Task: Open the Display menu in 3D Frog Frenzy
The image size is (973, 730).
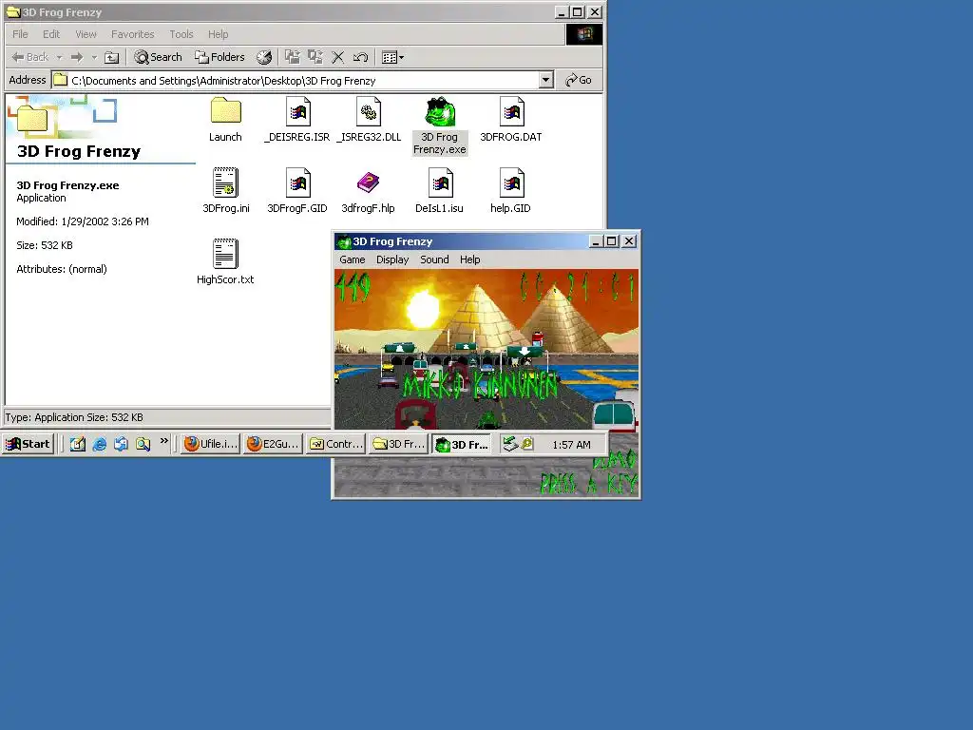Action: 392,259
